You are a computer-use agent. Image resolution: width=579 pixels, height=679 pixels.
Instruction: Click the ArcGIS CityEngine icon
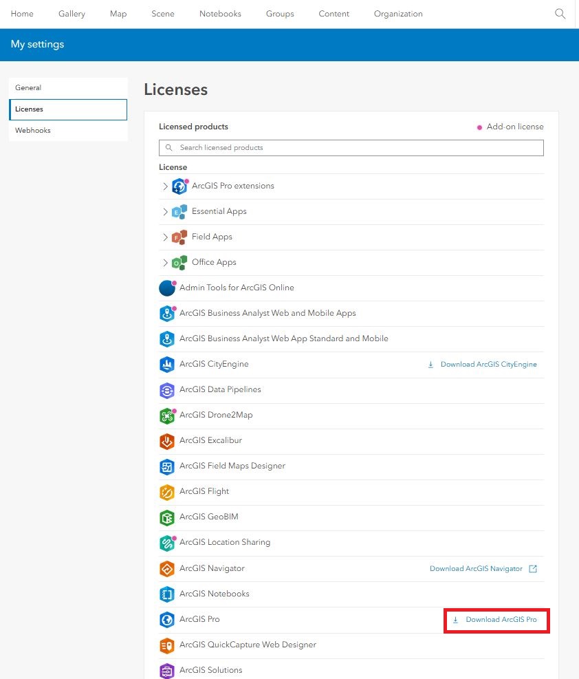pos(167,365)
